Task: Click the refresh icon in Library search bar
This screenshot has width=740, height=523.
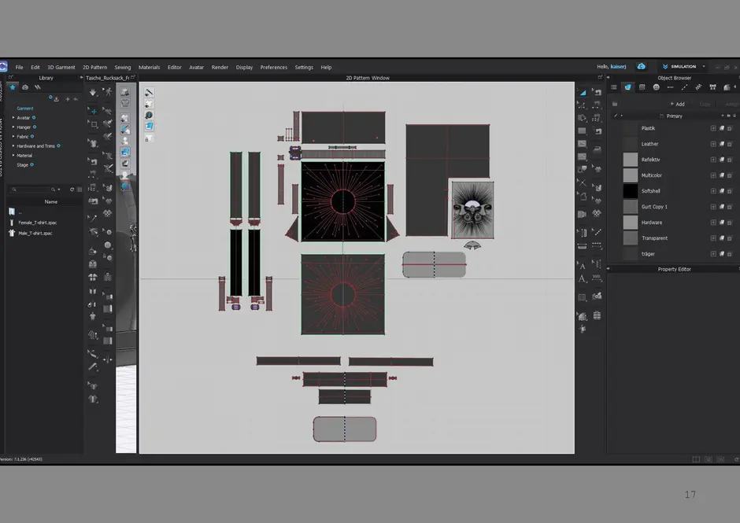Action: click(72, 190)
